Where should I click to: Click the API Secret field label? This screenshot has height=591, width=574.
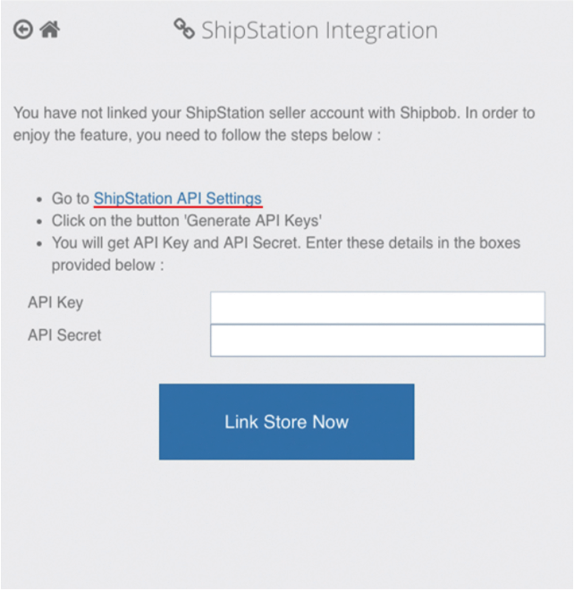coord(64,335)
